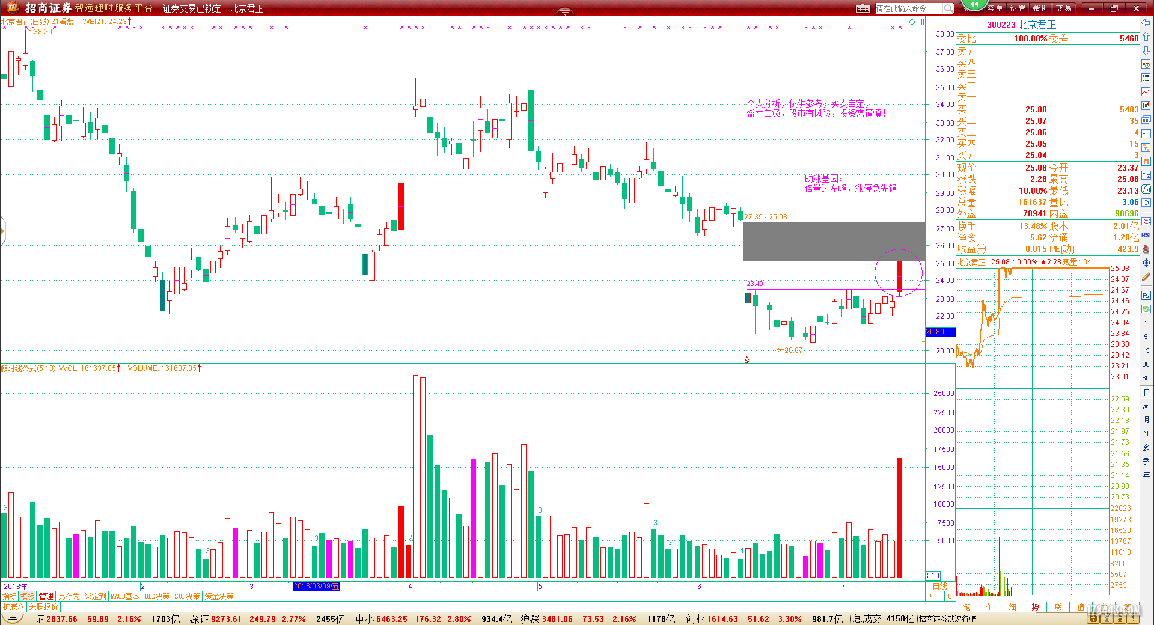This screenshot has height=625, width=1154.
Task: Select monthly (月) period
Action: pos(1146,420)
